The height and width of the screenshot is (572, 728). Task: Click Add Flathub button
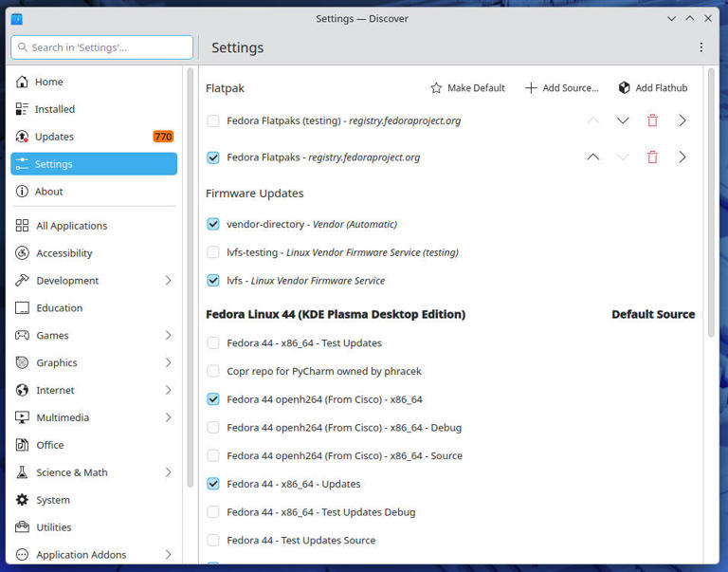tap(653, 88)
